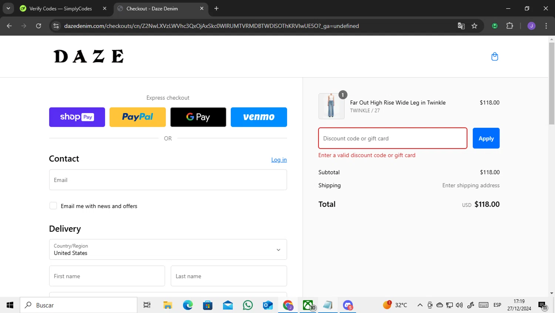The width and height of the screenshot is (555, 313).
Task: Choose Venmo express checkout
Action: pyautogui.click(x=259, y=117)
